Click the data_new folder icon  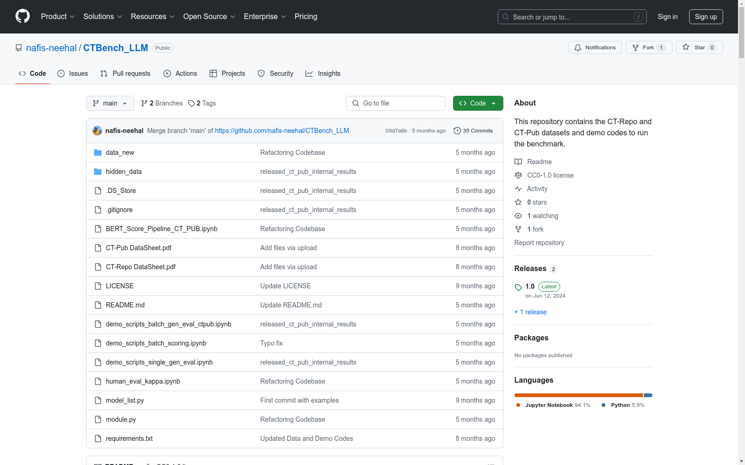pos(98,153)
